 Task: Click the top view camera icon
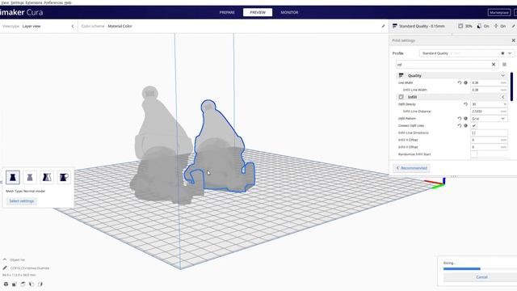23,284
